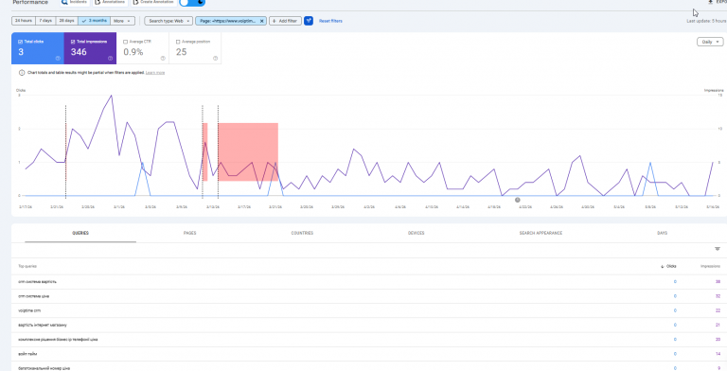
Task: Open the Incidents search button
Action: [x=75, y=2]
